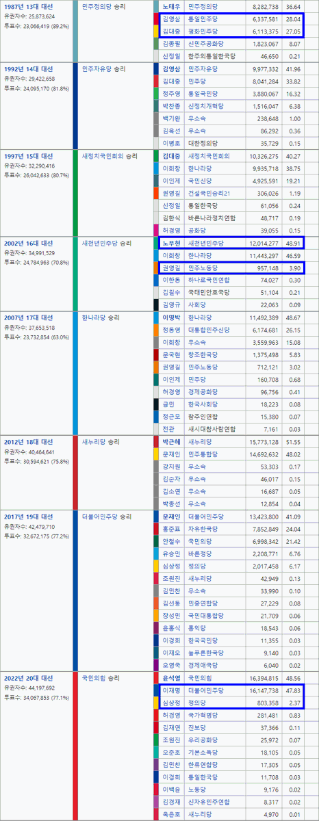319x821 pixels.
Task: Select candidate 강지원
Action: [173, 467]
